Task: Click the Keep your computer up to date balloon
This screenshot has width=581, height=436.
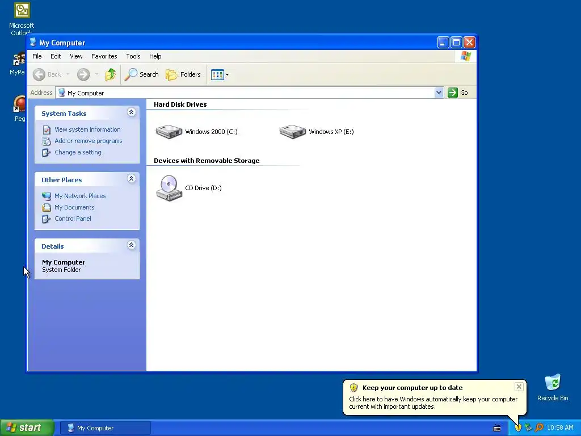Action: pos(435,397)
